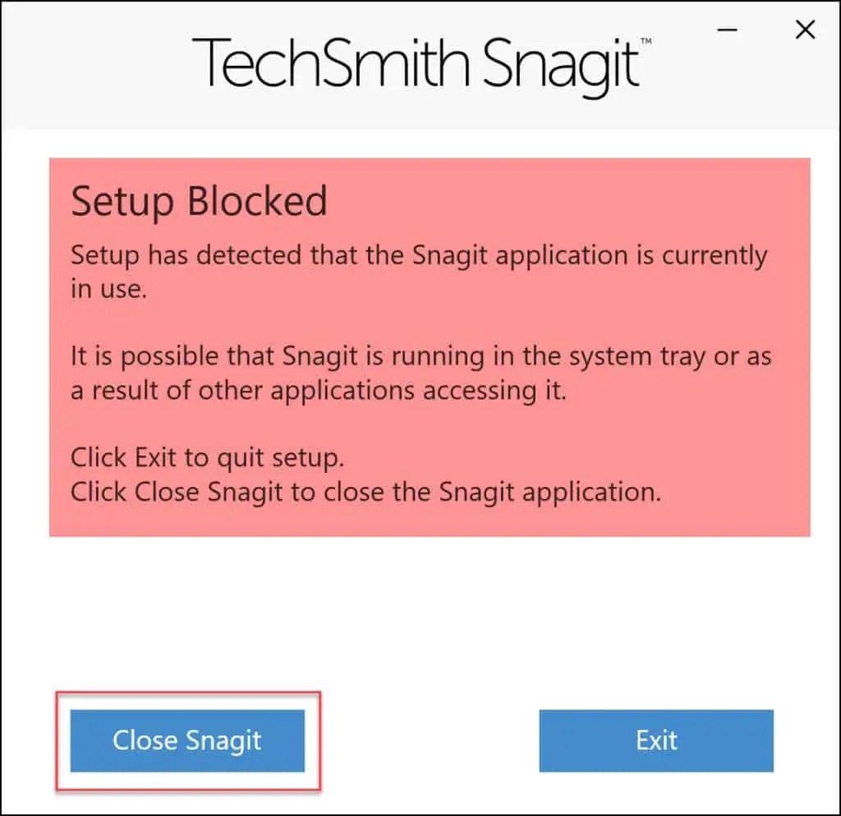The width and height of the screenshot is (841, 816).
Task: Select the Setup Blocked heading
Action: [x=200, y=199]
